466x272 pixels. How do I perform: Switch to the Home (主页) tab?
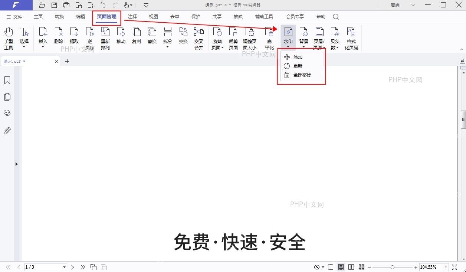[x=38, y=17]
